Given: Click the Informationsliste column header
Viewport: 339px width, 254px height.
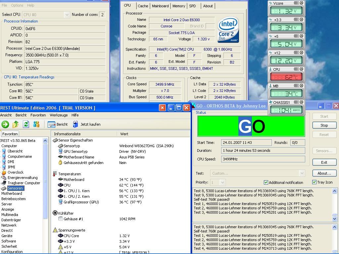Looking at the screenshot, I should [84, 134].
